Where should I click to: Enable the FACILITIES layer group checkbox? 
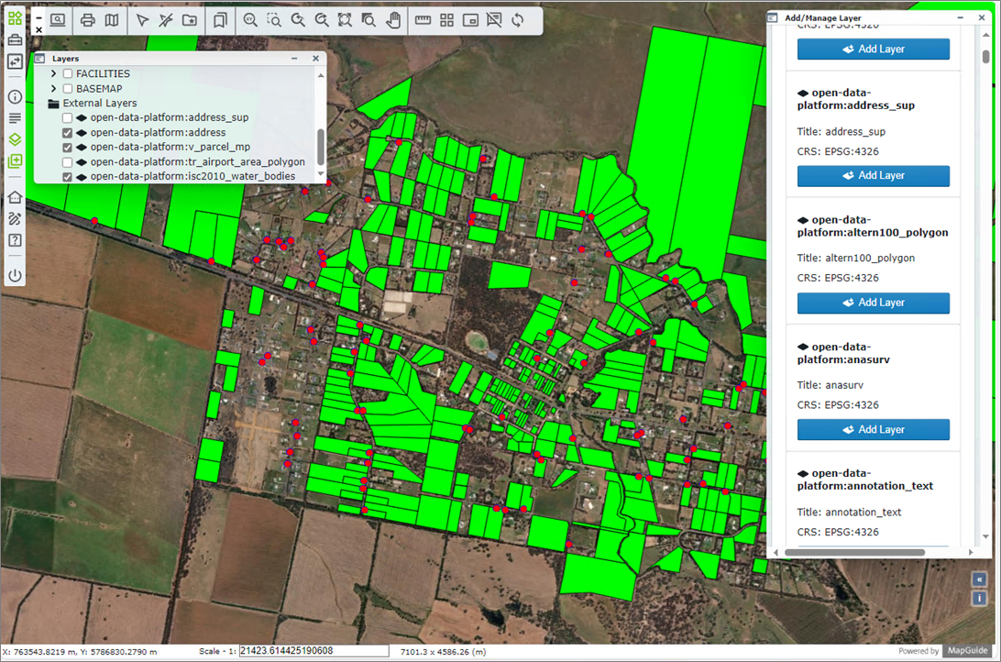68,73
